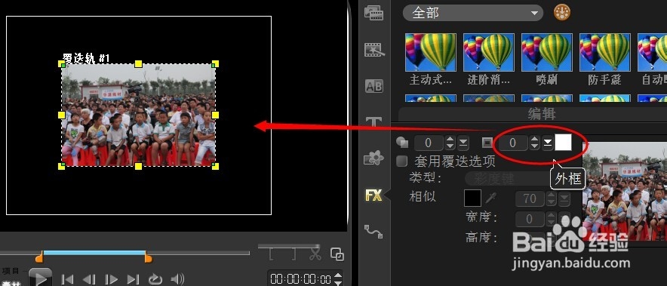Viewport: 667px width, 286px height.
Task: Open the 全部 filter category dropdown
Action: (x=472, y=13)
